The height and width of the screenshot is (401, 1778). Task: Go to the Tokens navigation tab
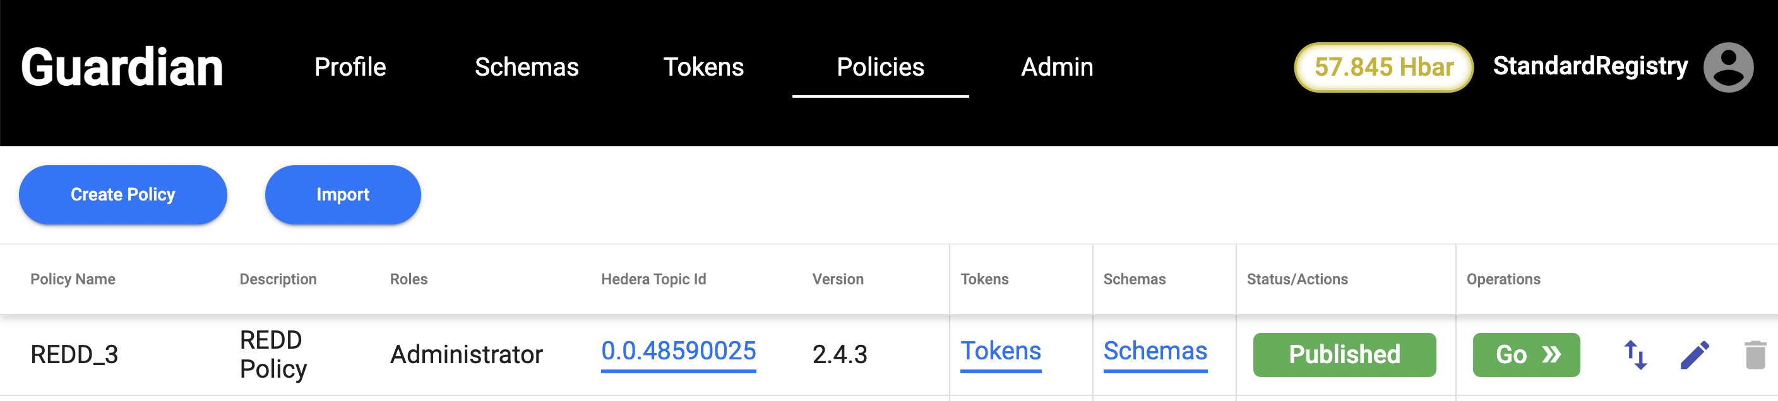pos(703,67)
